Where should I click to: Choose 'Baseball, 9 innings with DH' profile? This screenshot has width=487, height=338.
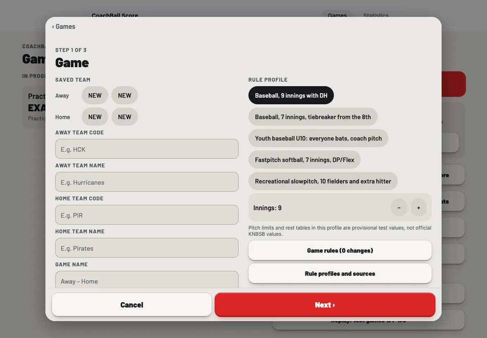tap(291, 96)
